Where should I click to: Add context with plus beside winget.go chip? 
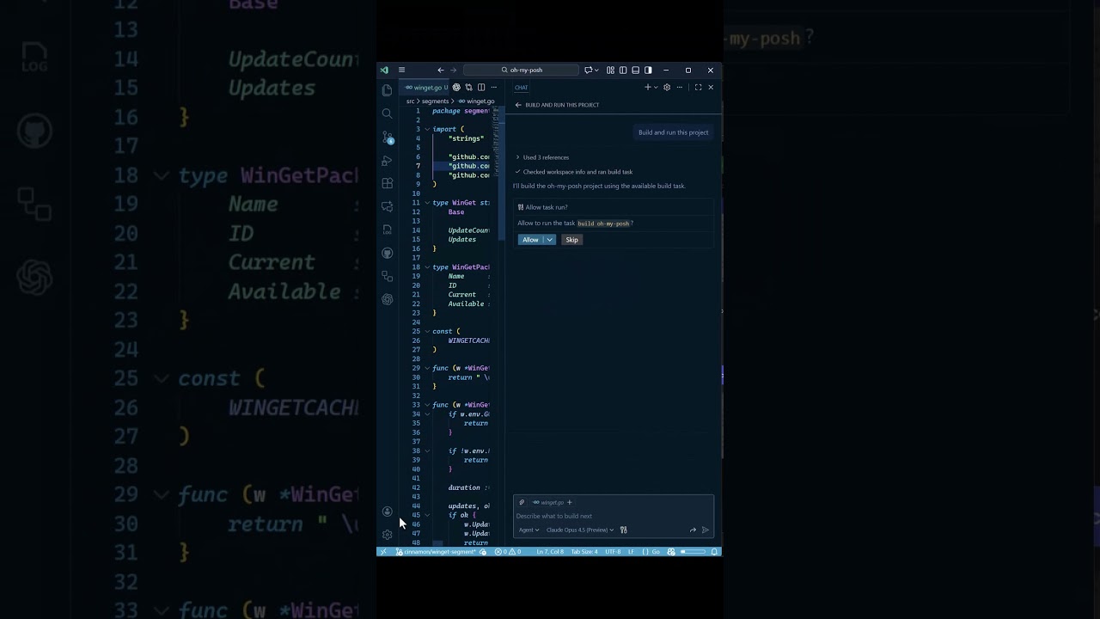pos(570,502)
